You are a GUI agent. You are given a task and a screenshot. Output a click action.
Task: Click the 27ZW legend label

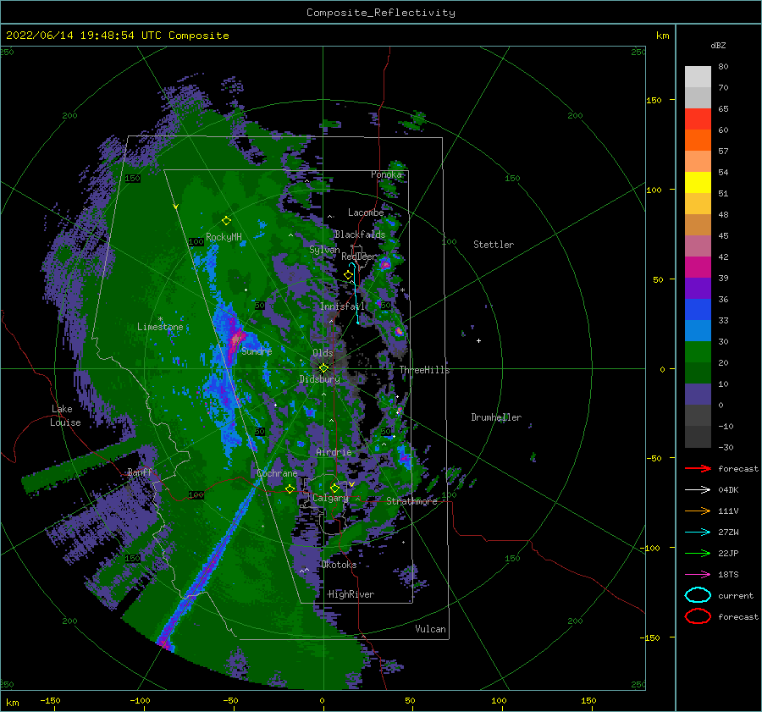(x=728, y=533)
